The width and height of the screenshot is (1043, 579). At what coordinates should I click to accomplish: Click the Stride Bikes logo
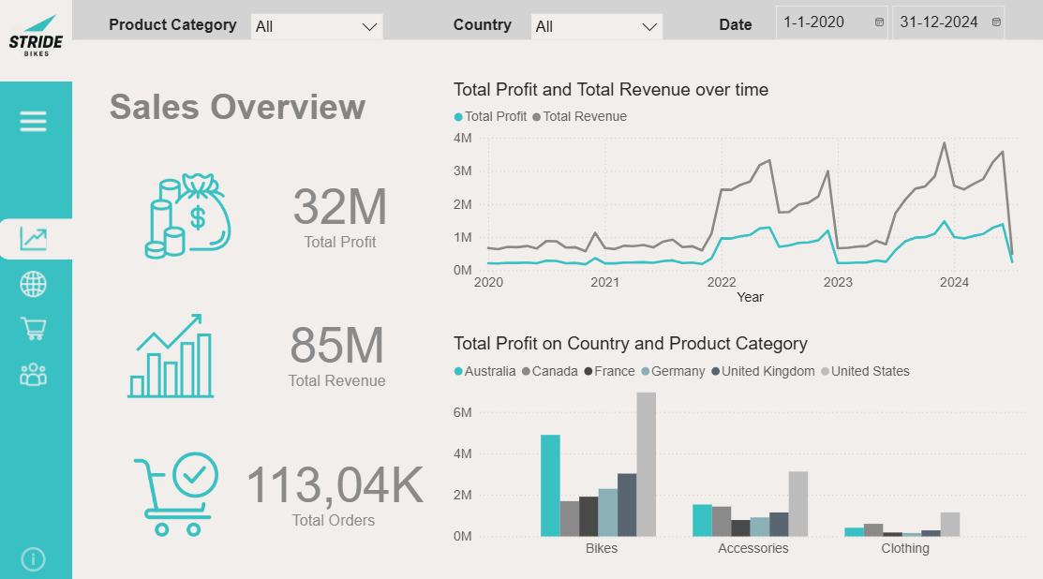coord(36,36)
